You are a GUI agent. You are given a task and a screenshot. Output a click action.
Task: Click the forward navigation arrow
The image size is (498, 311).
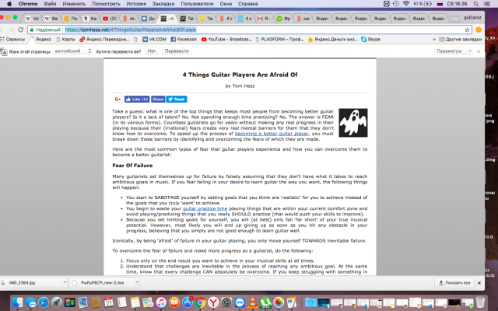click(11, 30)
